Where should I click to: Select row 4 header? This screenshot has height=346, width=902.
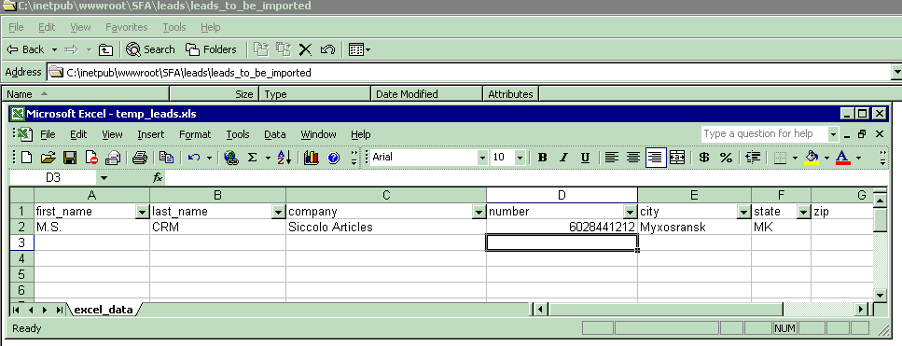(21, 258)
